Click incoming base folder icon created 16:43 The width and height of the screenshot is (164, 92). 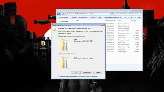[65, 63]
